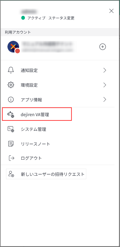Expand アプリ情報 with its chevron arrow
The width and height of the screenshot is (120, 247).
105,99
